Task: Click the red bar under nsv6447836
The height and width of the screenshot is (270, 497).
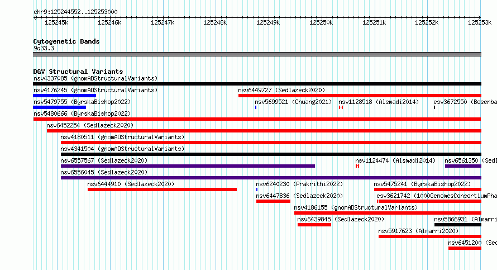Action: tap(273, 201)
